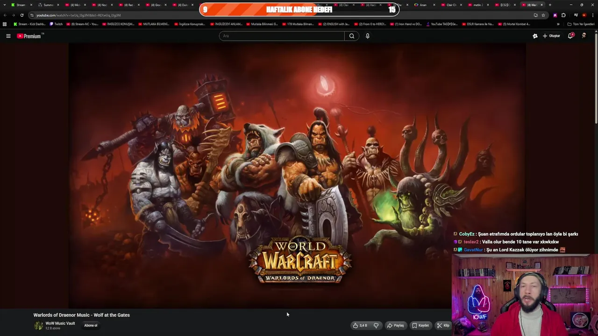Click the Oluştur create button
Image resolution: width=598 pixels, height=336 pixels.
[551, 36]
